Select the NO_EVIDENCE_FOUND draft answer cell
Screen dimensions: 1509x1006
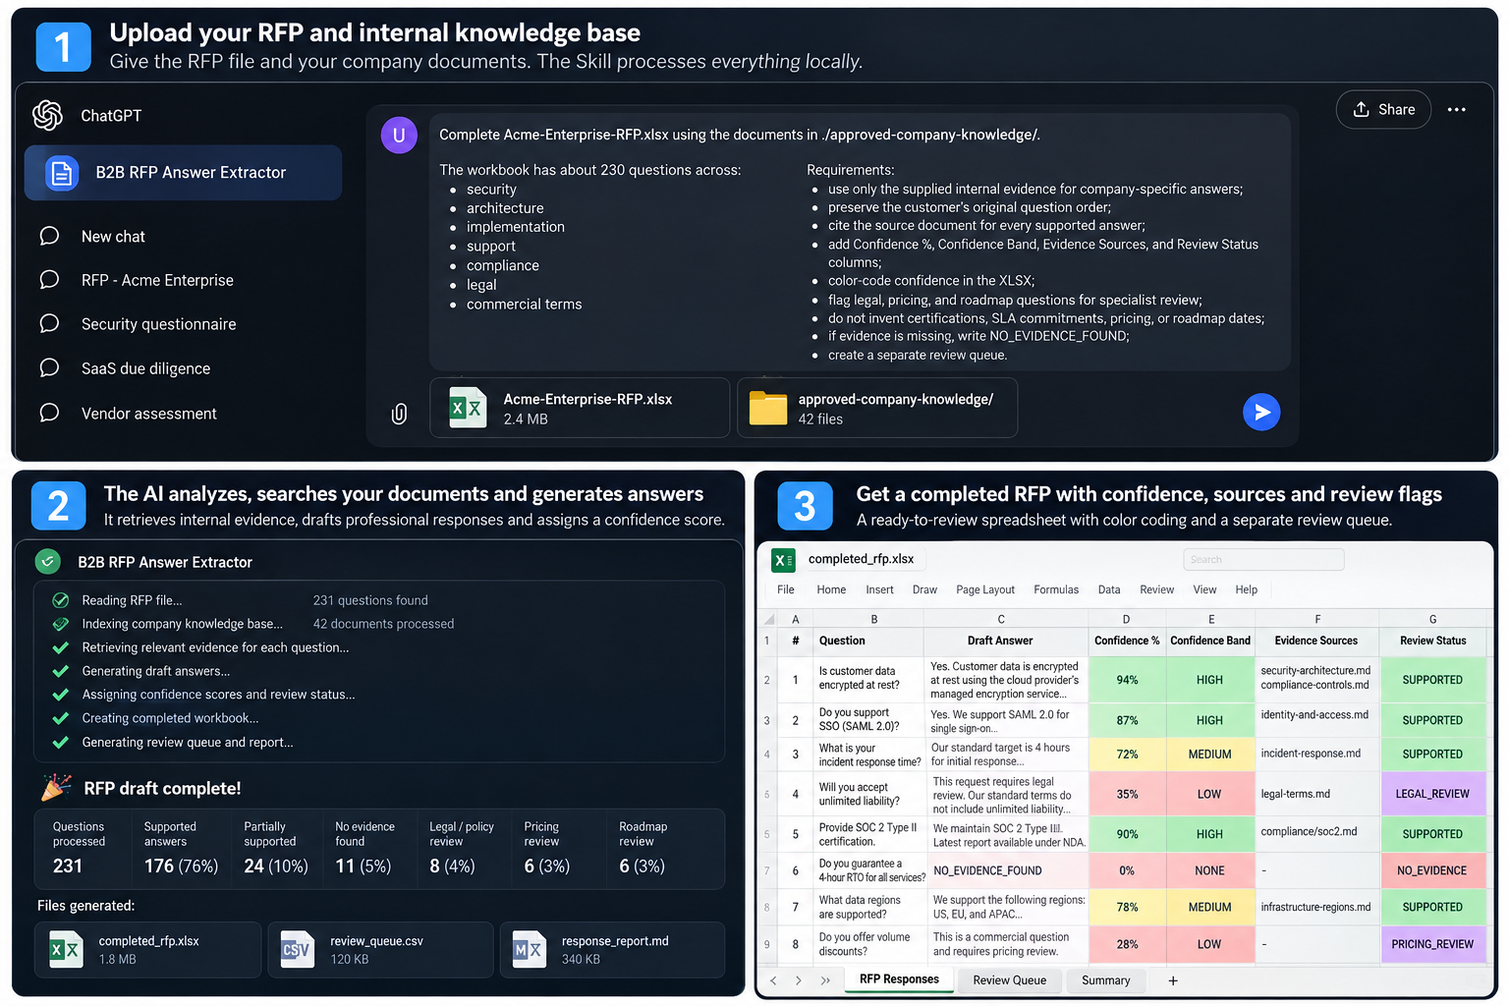[1006, 870]
